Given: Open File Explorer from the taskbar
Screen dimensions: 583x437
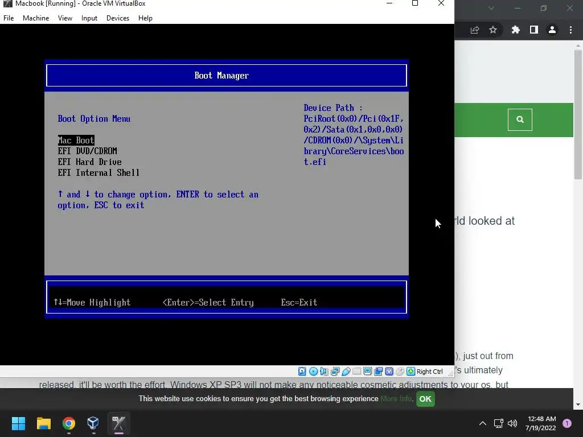Looking at the screenshot, I should 43,423.
